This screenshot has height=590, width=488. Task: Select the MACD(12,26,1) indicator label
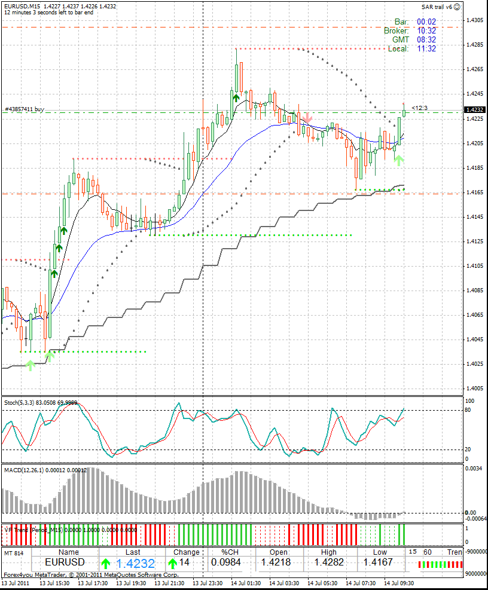45,470
